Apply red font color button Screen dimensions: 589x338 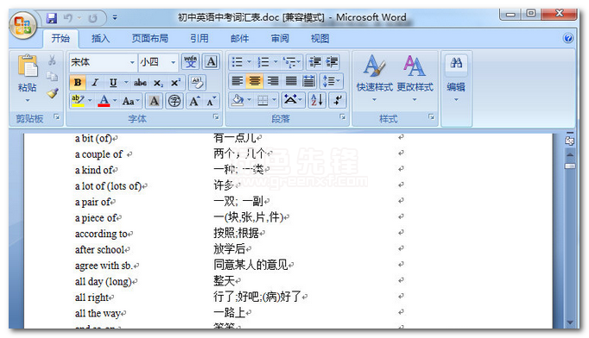[x=104, y=101]
